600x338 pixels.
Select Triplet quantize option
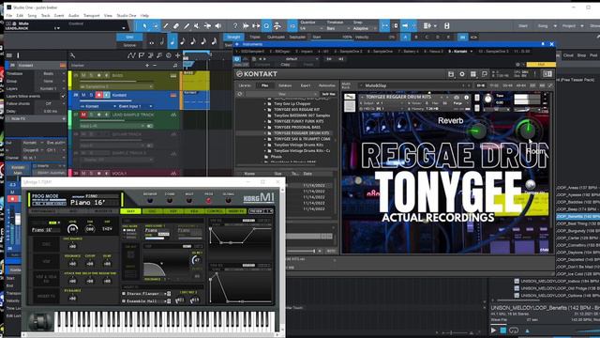(x=255, y=38)
